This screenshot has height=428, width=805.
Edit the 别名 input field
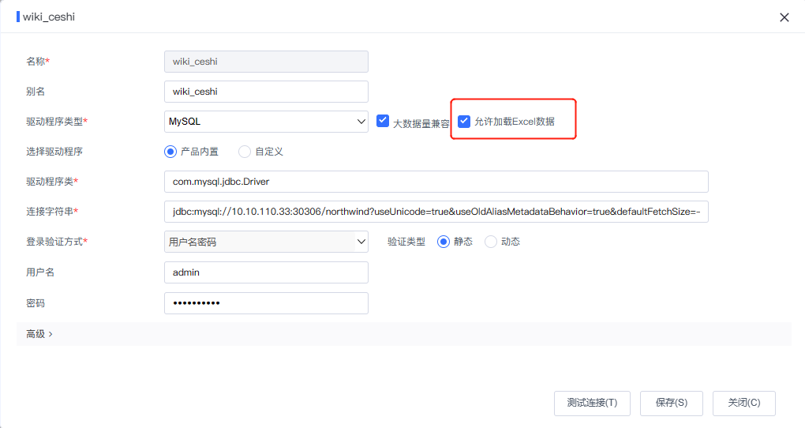pyautogui.click(x=266, y=92)
